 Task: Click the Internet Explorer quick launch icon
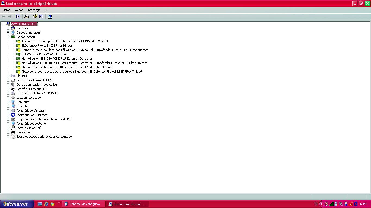tap(46, 204)
